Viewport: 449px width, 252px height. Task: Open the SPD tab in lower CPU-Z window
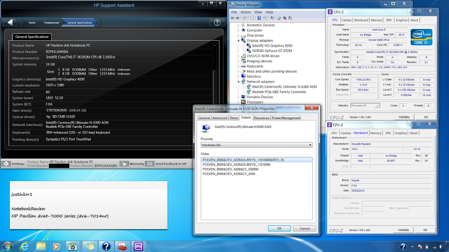click(388, 133)
